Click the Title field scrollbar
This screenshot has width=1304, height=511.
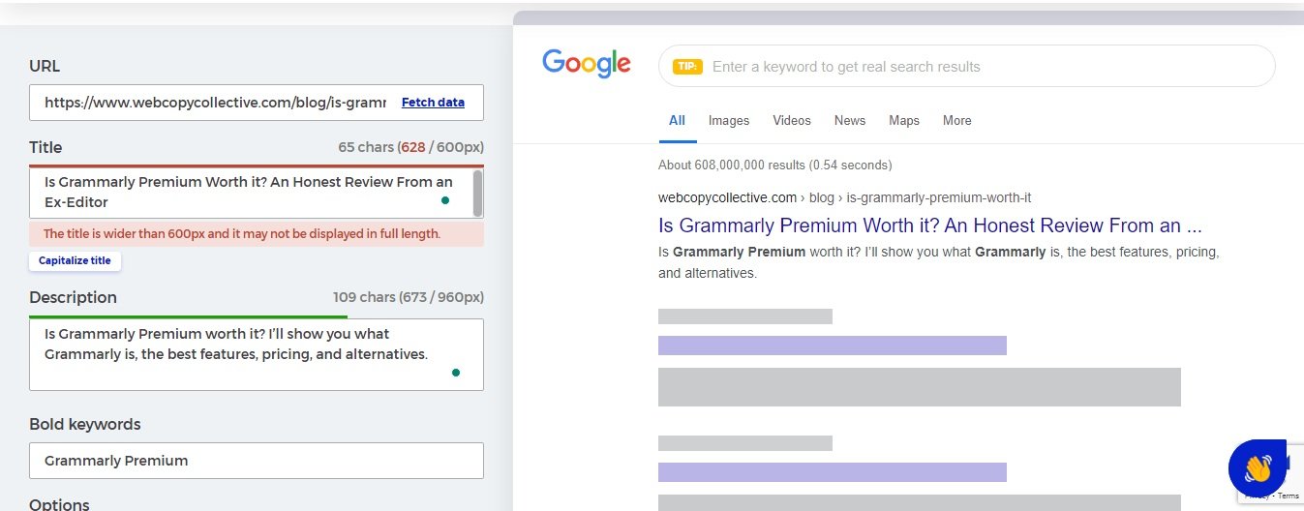coord(477,193)
